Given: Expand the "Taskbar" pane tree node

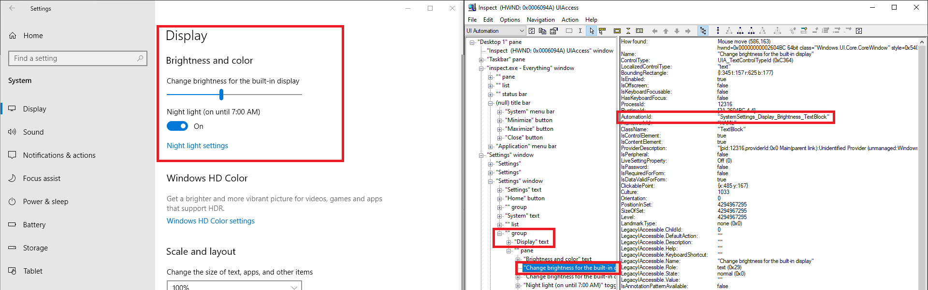Looking at the screenshot, I should 481,60.
